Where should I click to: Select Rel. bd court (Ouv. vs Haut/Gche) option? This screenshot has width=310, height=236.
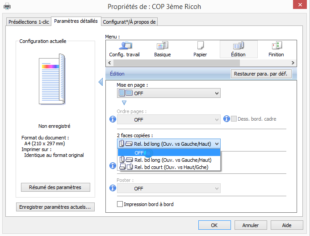[169, 167]
